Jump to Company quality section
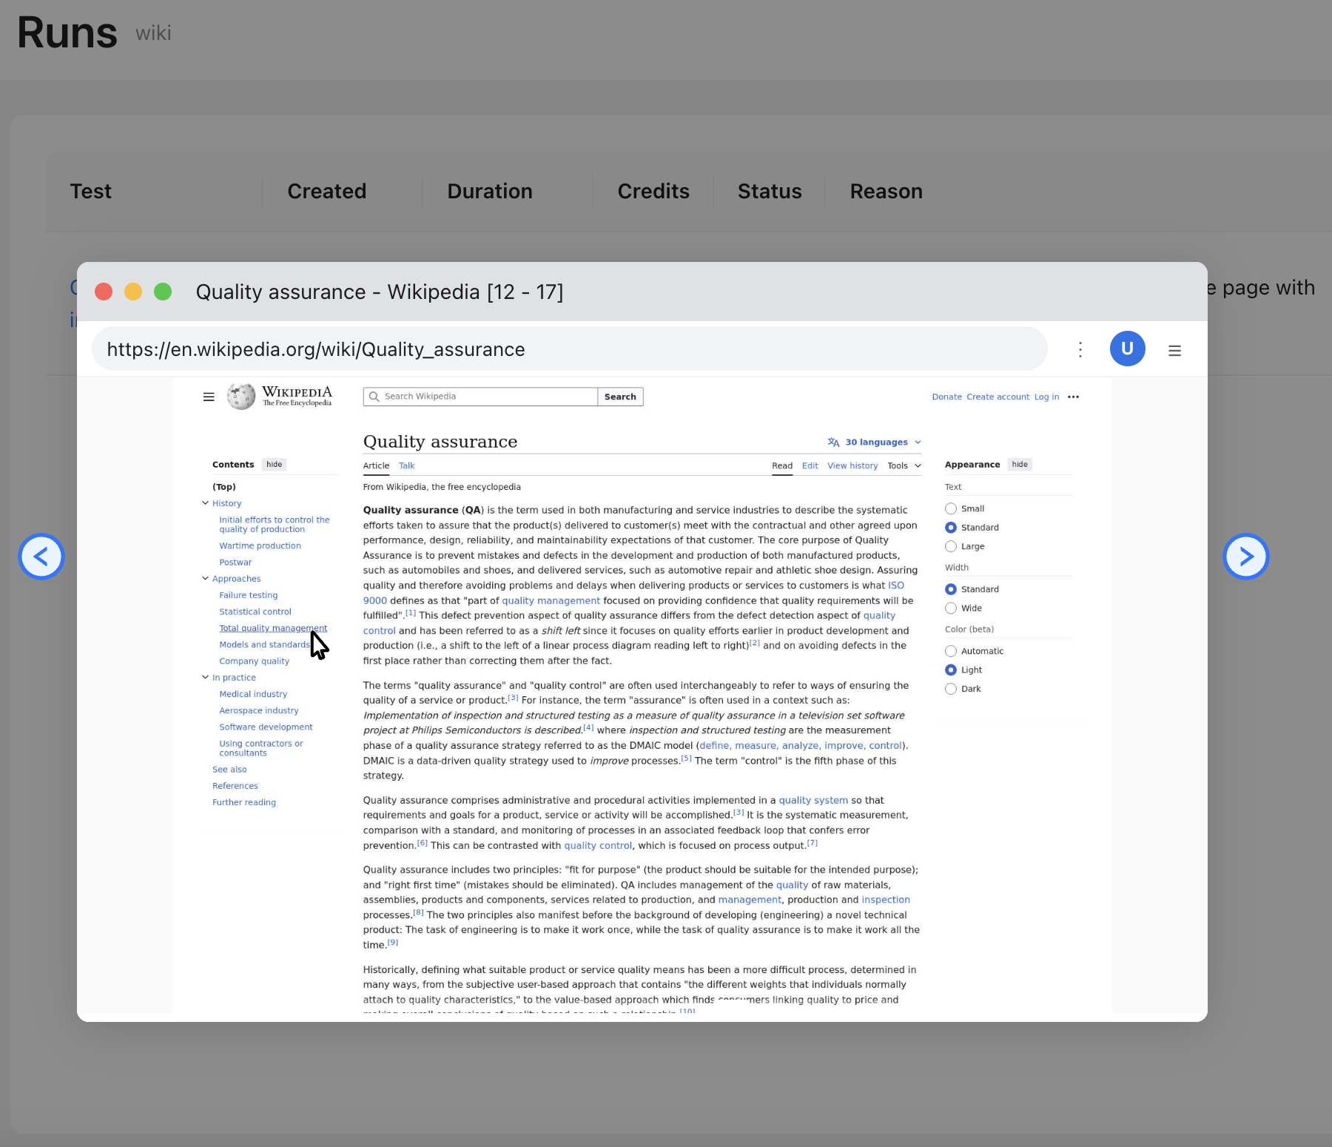Screen dimensions: 1332x1147 tap(254, 661)
